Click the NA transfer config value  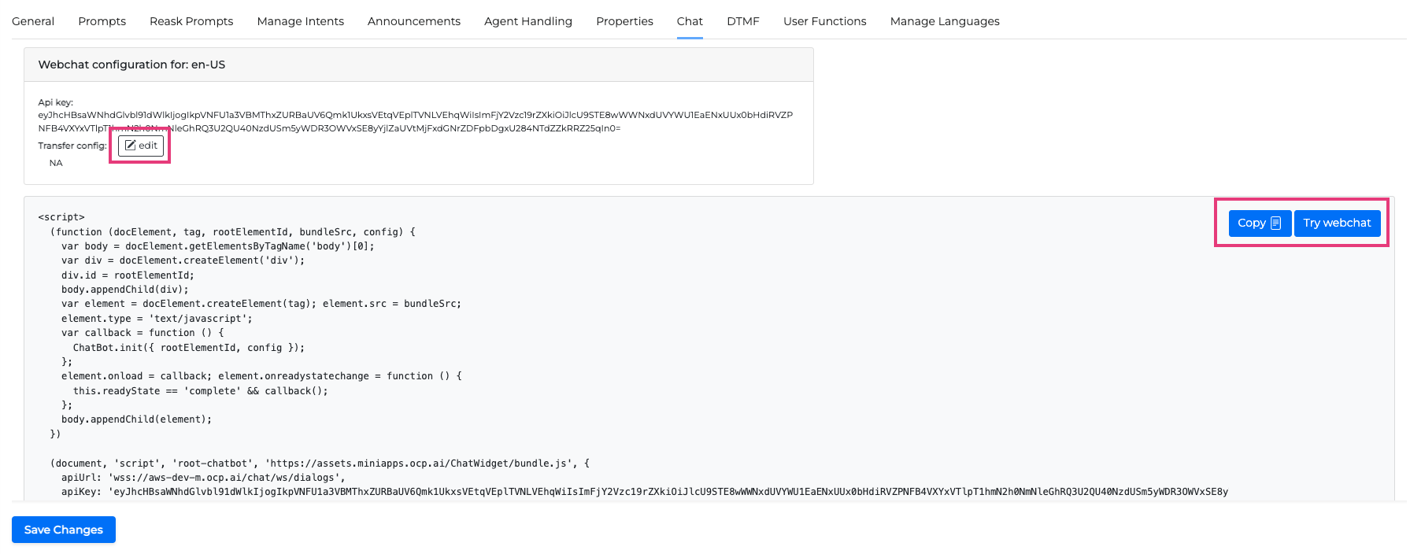(56, 163)
